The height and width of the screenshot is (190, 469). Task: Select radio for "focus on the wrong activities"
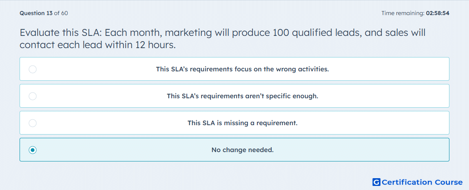(x=33, y=69)
